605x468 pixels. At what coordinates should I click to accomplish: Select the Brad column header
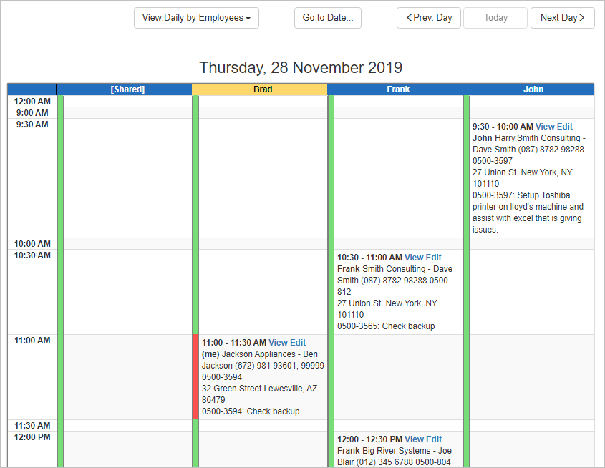coord(263,89)
